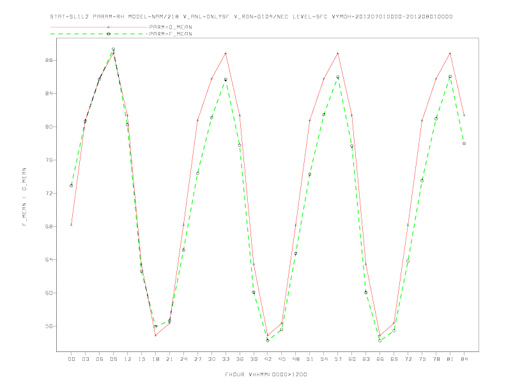Click x-axis tick label 36
The image size is (506, 391).
[240, 359]
